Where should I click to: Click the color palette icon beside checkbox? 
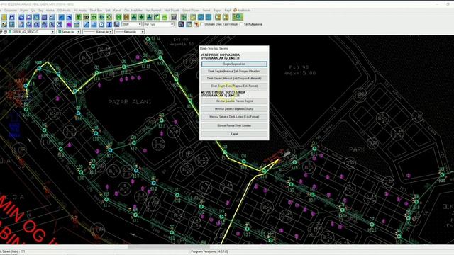click(196, 24)
